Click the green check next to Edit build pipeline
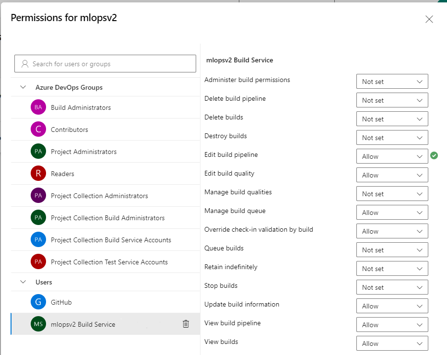This screenshot has height=355, width=447. pyautogui.click(x=434, y=155)
